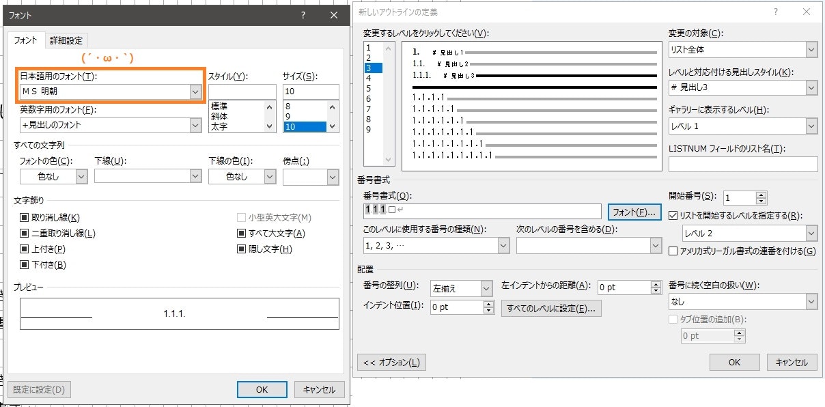This screenshot has height=407, width=825.
Task: Toggle the 隠し文字 checkbox
Action: click(242, 249)
